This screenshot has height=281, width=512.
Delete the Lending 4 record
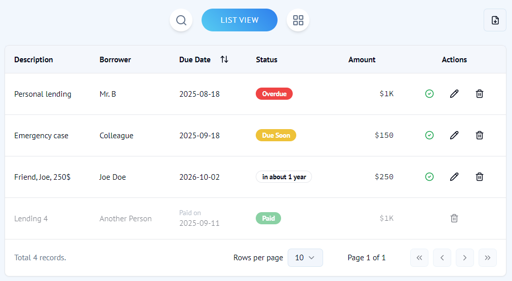point(454,218)
